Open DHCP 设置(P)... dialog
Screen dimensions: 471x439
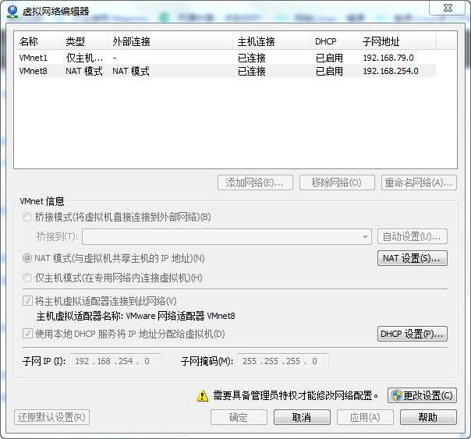coord(413,334)
